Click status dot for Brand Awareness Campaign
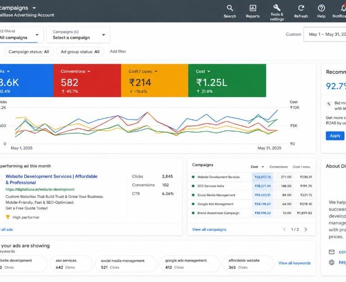 (x=193, y=213)
